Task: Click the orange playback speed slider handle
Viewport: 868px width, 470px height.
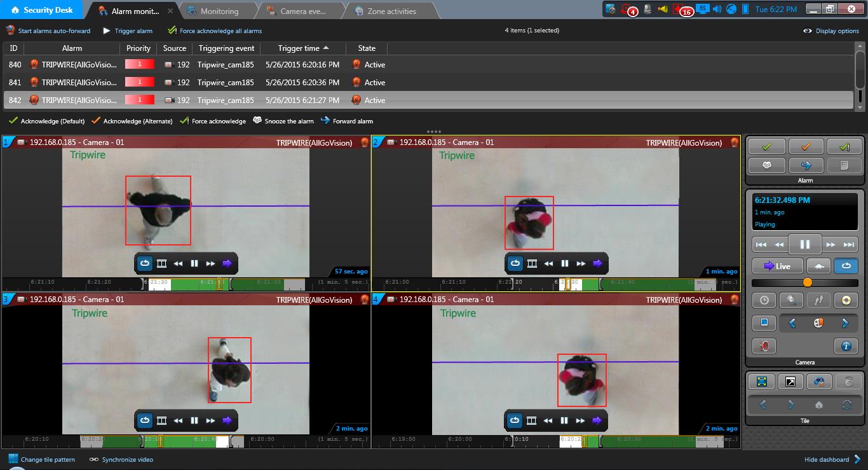Action: [807, 282]
